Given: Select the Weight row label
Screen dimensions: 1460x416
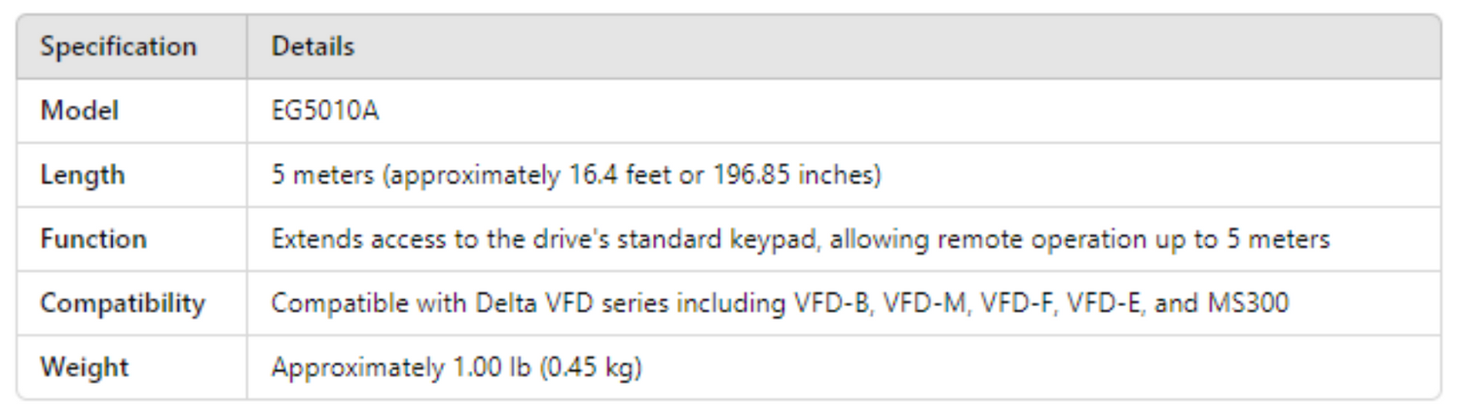Looking at the screenshot, I should [x=84, y=367].
